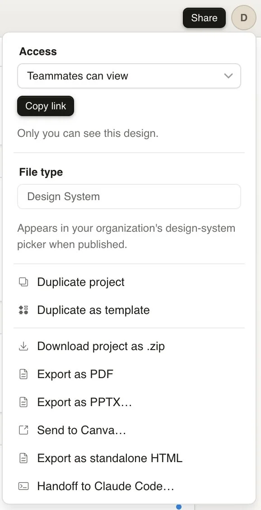The image size is (261, 510).
Task: Click the D avatar in the corner
Action: point(244,18)
